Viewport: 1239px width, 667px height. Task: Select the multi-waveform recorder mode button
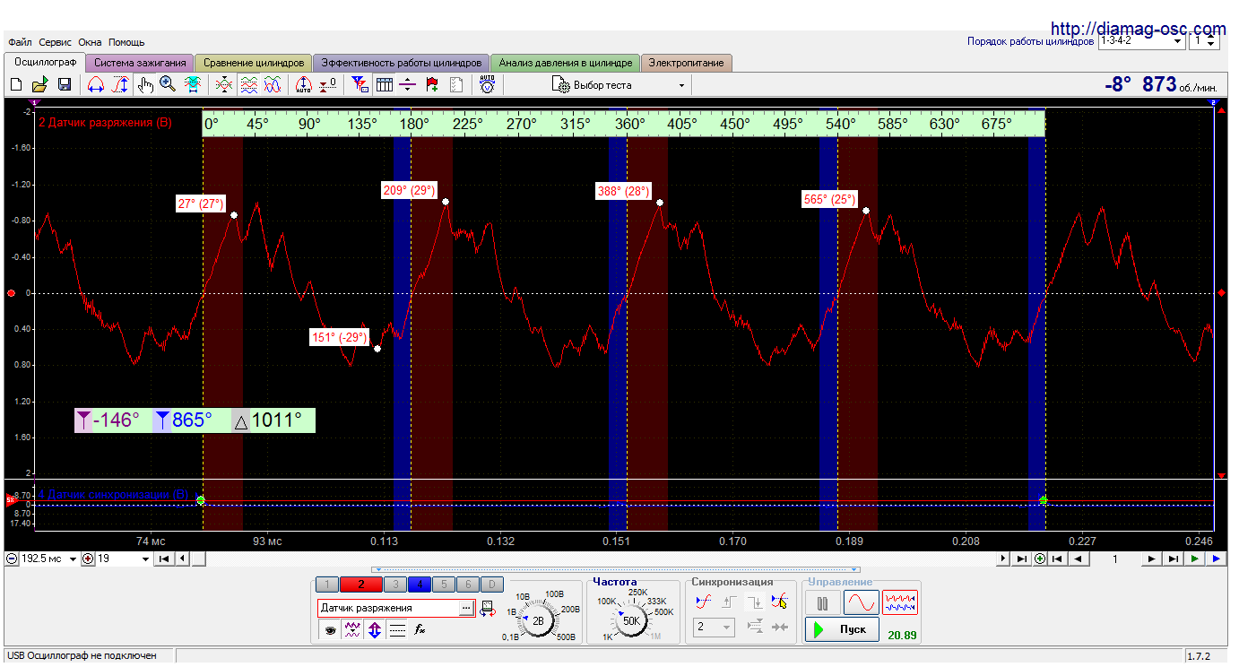900,602
